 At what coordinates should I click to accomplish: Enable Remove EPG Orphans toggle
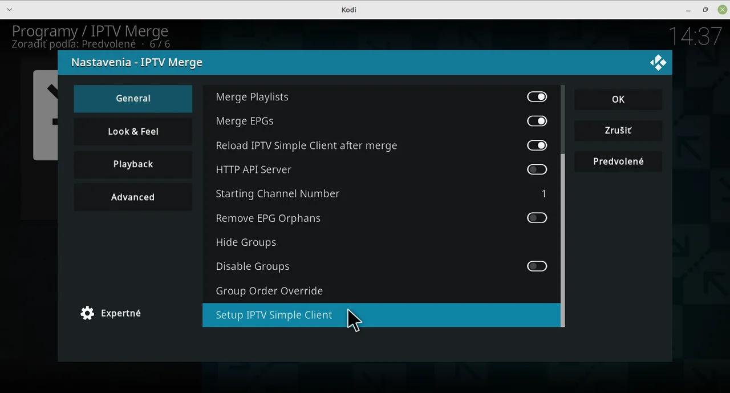coord(537,218)
